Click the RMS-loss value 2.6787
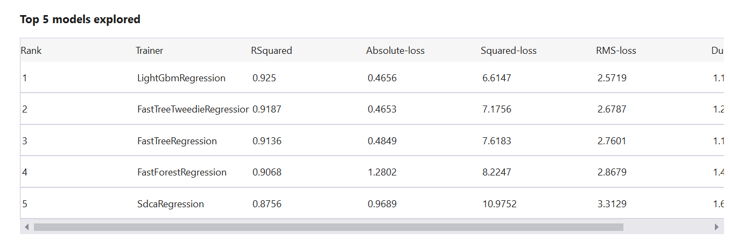This screenshot has height=246, width=730. tap(612, 109)
